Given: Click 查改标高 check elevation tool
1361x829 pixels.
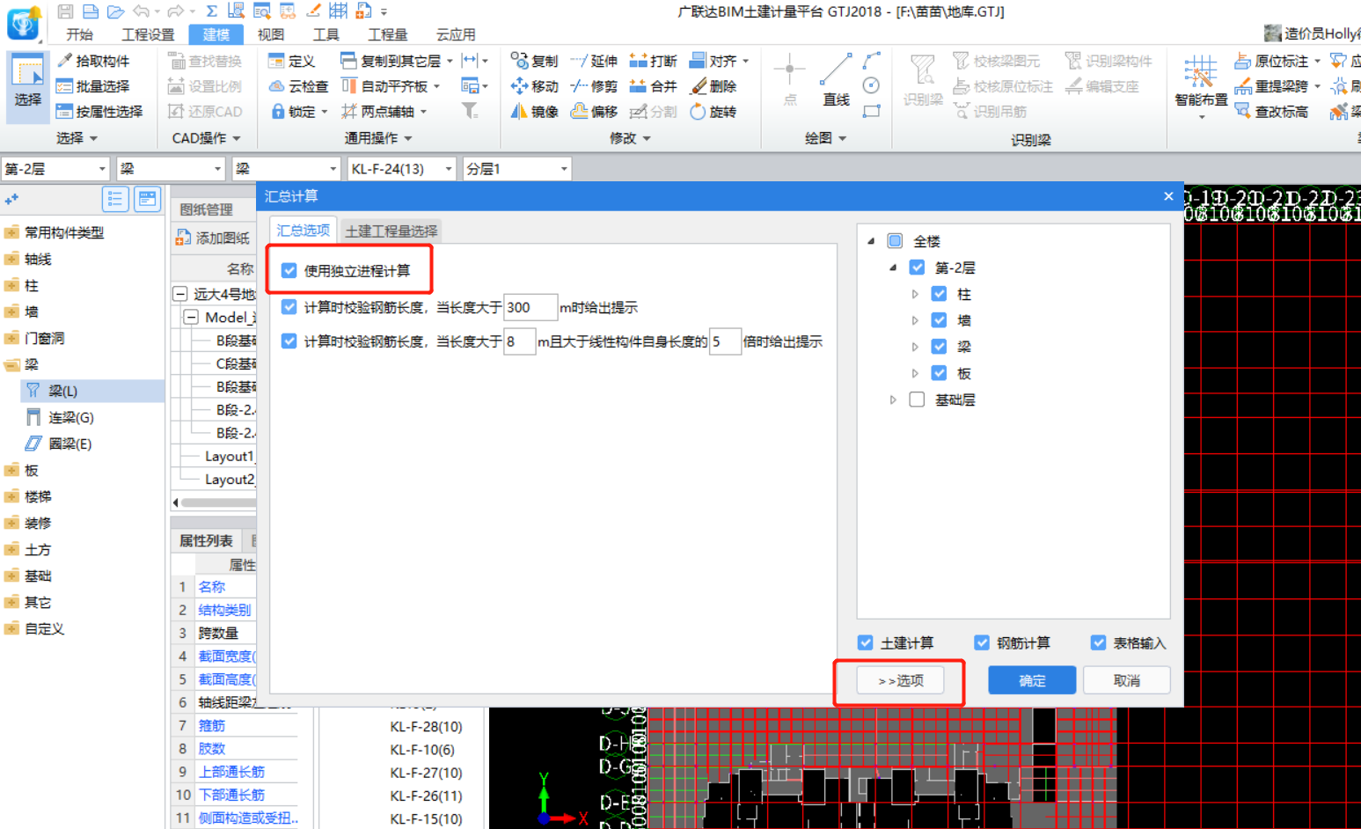Looking at the screenshot, I should [1270, 112].
